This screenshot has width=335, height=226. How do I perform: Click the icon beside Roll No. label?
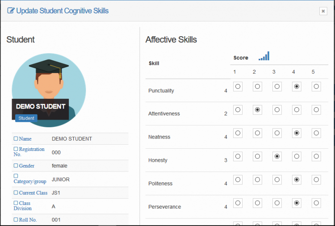coord(16,220)
